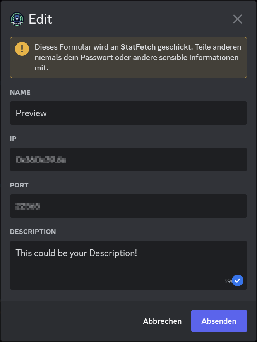Click the blurred IP address value
The height and width of the screenshot is (342, 257).
pos(41,160)
